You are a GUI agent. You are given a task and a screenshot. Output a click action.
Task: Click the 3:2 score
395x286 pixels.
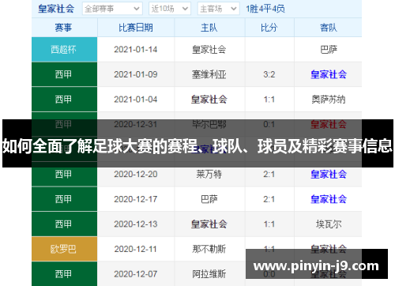269,74
